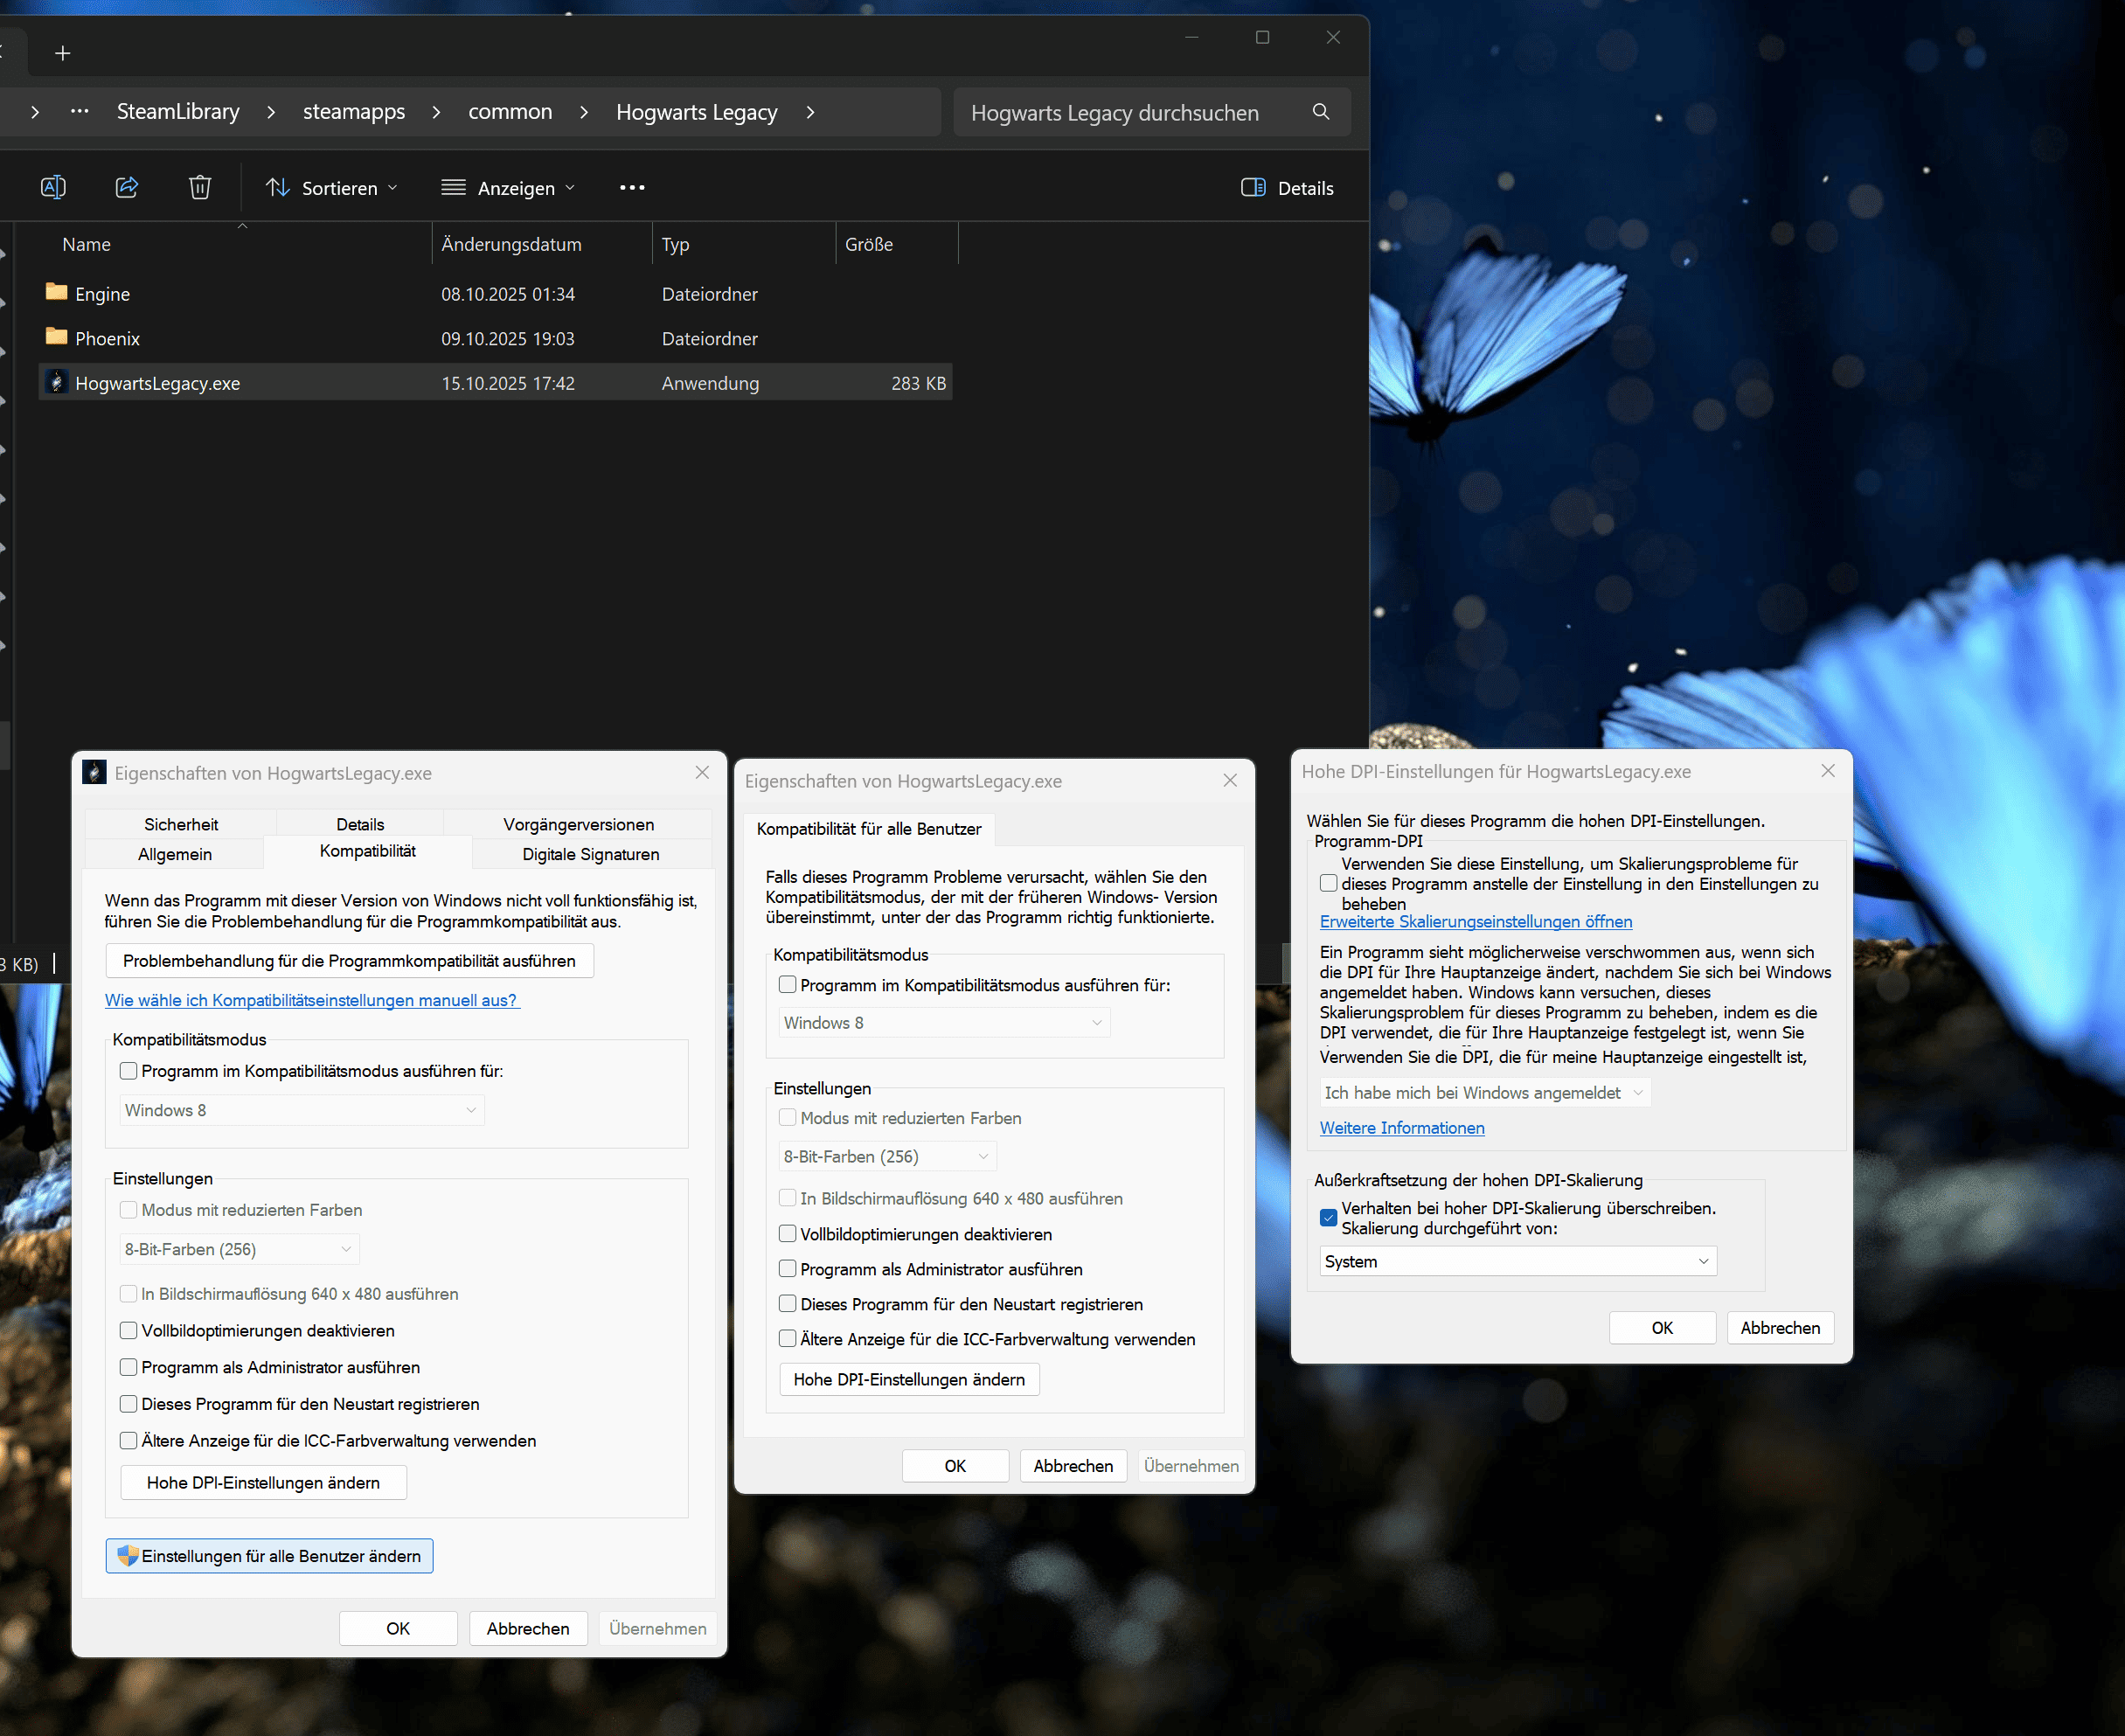Check Vollbildoptimierungen deaktivieren in left dialog
2125x1736 pixels.
tap(129, 1330)
